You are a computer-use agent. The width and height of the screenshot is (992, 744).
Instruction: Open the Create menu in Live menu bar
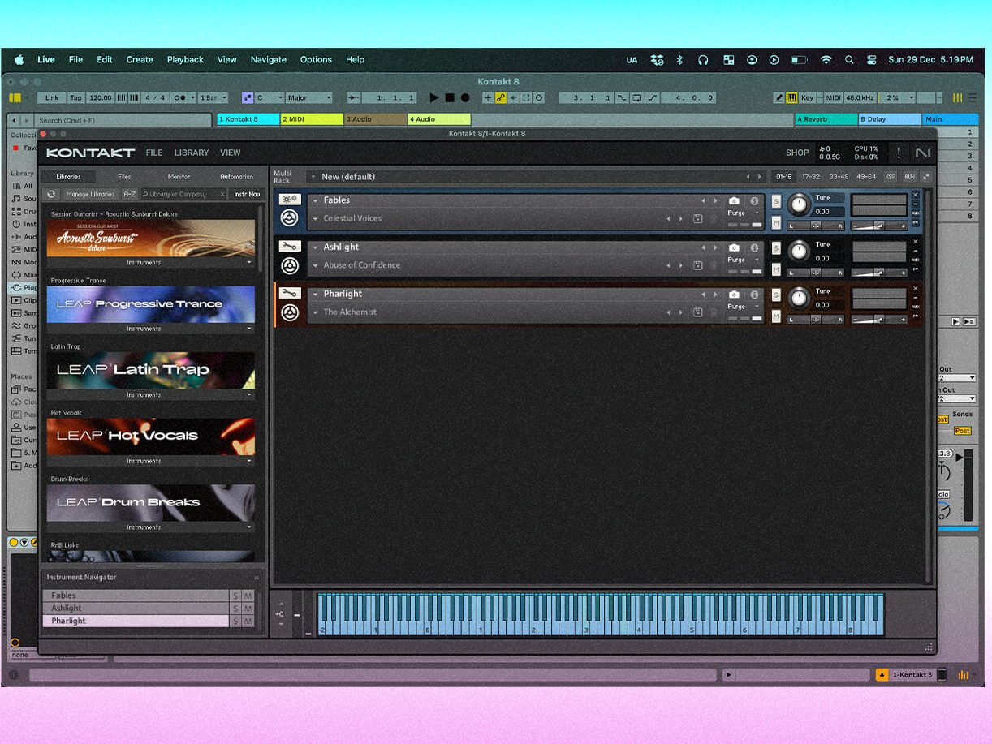point(140,59)
